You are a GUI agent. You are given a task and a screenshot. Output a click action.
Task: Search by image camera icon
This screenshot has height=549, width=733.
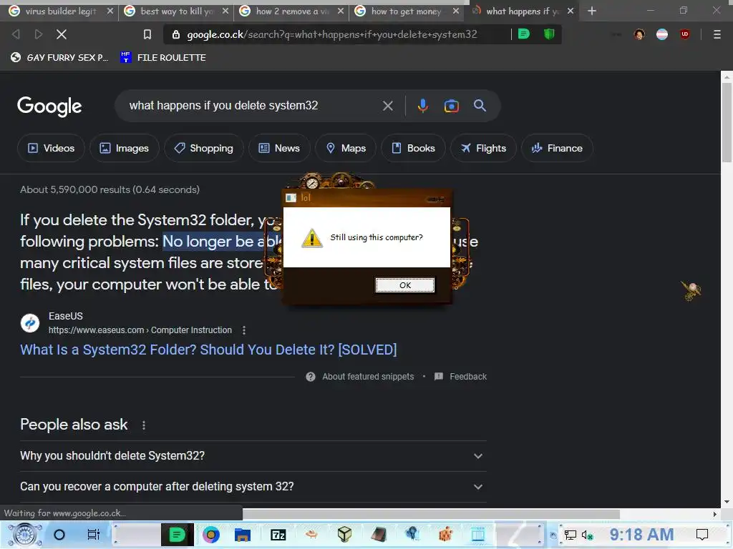pyautogui.click(x=451, y=106)
